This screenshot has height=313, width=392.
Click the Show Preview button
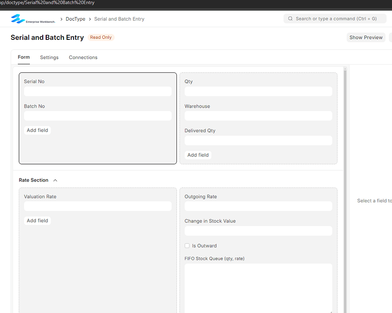tap(366, 37)
